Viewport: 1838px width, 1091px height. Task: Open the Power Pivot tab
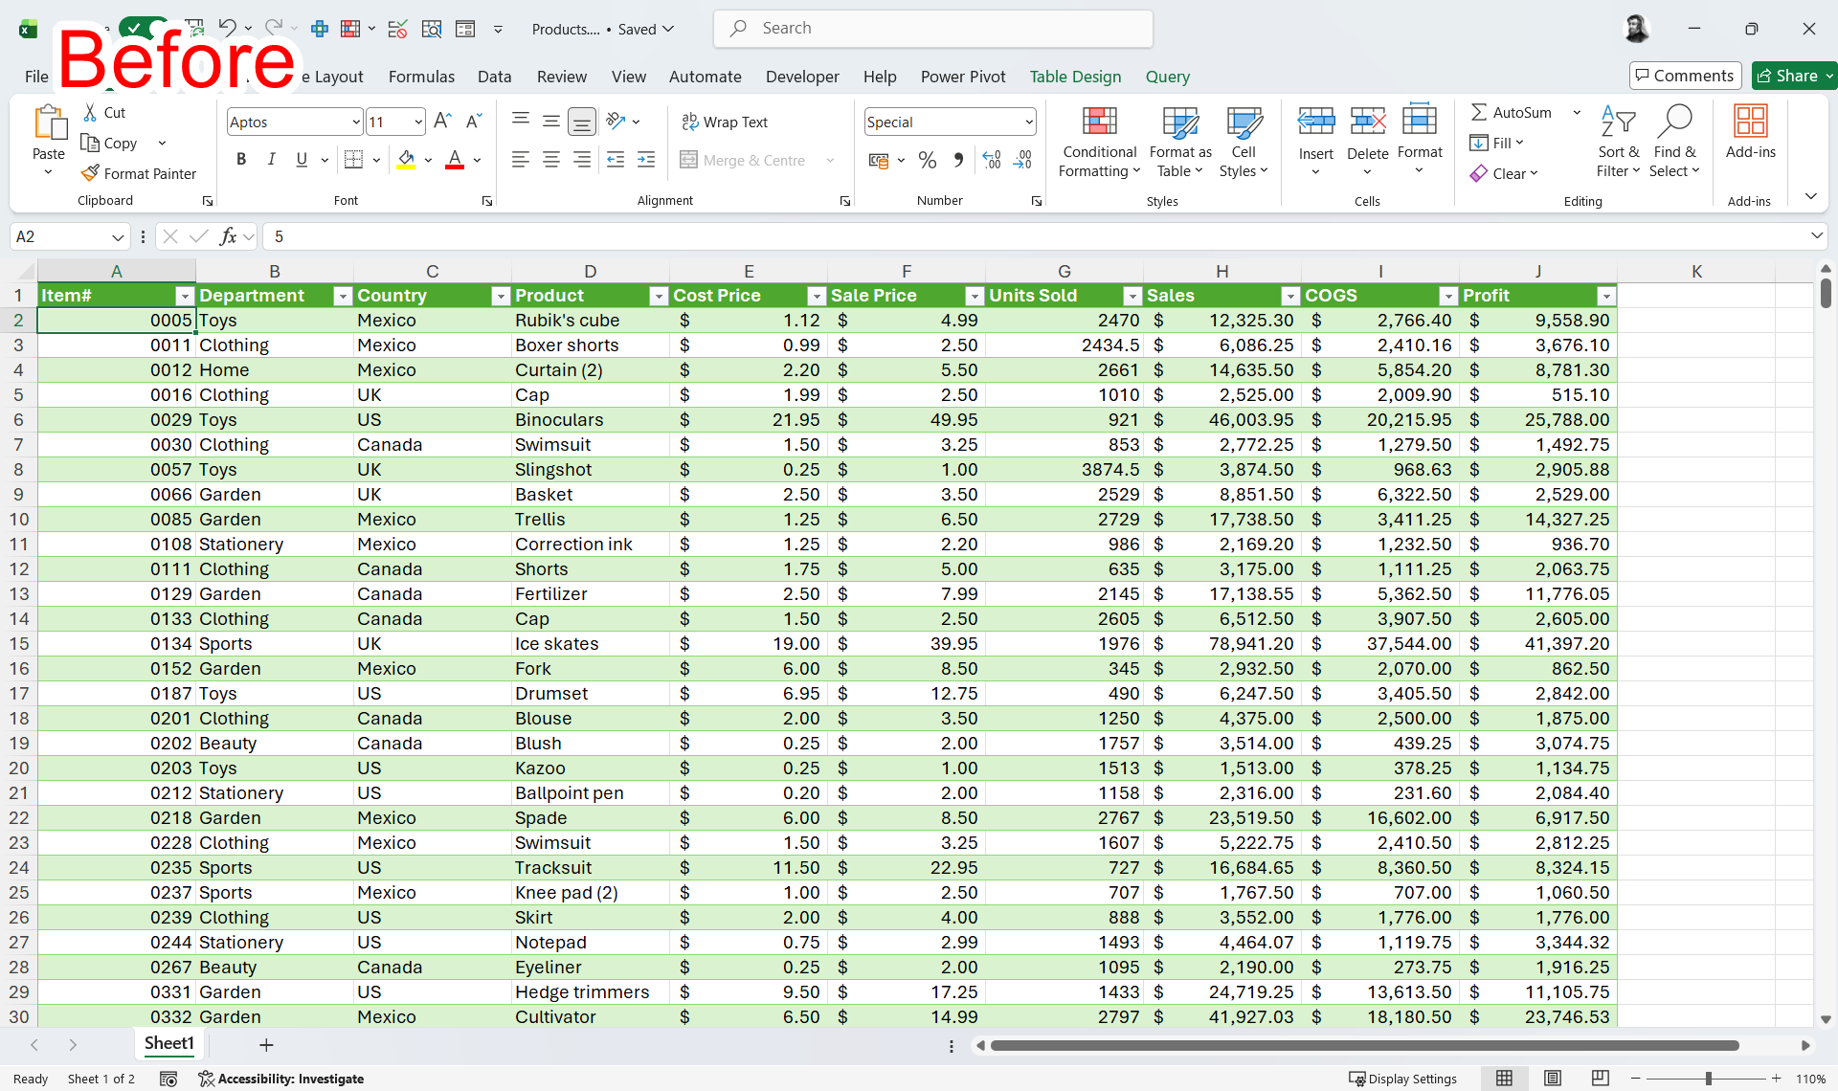(963, 77)
